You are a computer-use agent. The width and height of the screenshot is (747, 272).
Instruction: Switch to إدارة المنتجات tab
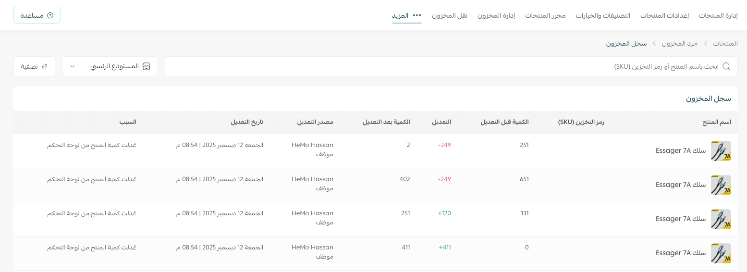tap(718, 15)
